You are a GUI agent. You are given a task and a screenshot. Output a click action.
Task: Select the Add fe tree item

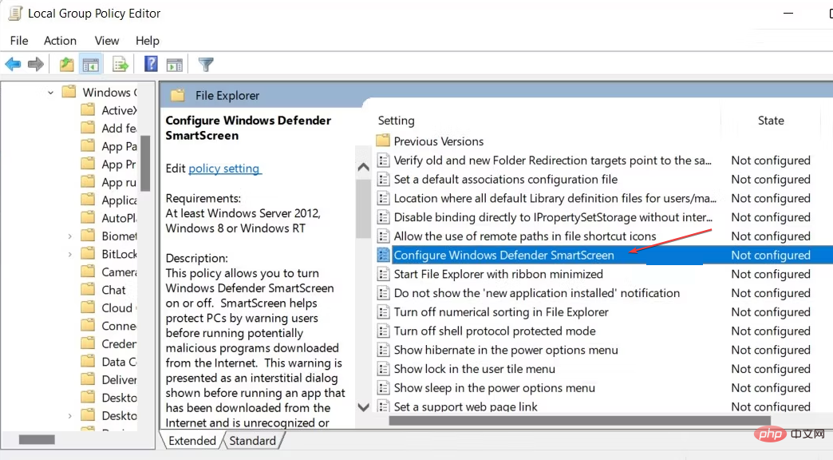pyautogui.click(x=119, y=128)
